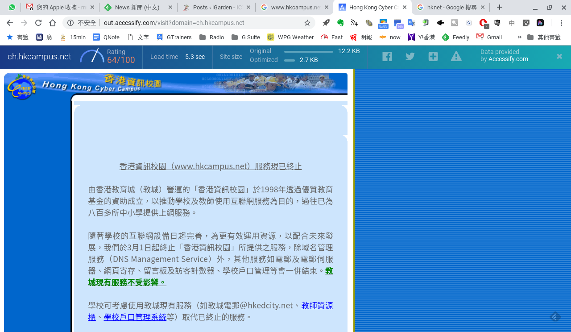Switch to the News 新聞 (中文) tab
The height and width of the screenshot is (332, 571).
click(x=138, y=7)
